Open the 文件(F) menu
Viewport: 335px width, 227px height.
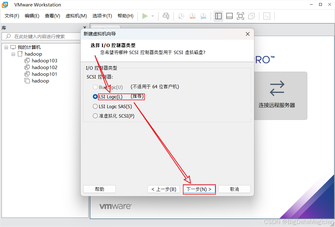pos(12,16)
